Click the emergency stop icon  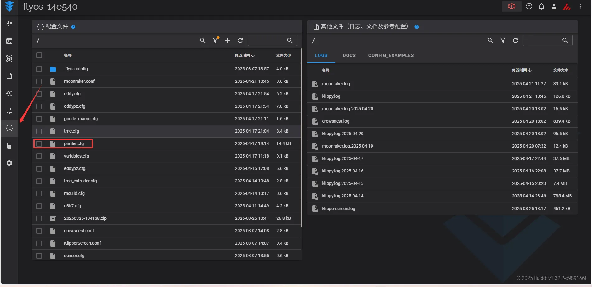[511, 6]
